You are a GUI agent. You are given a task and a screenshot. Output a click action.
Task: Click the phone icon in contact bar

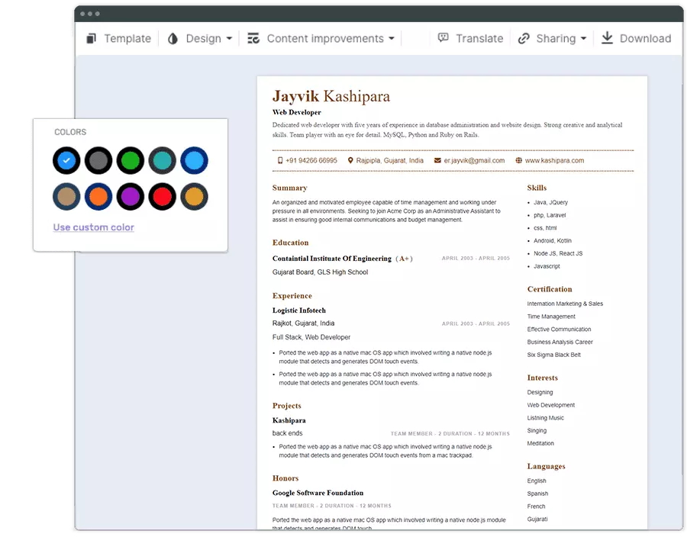pyautogui.click(x=280, y=161)
